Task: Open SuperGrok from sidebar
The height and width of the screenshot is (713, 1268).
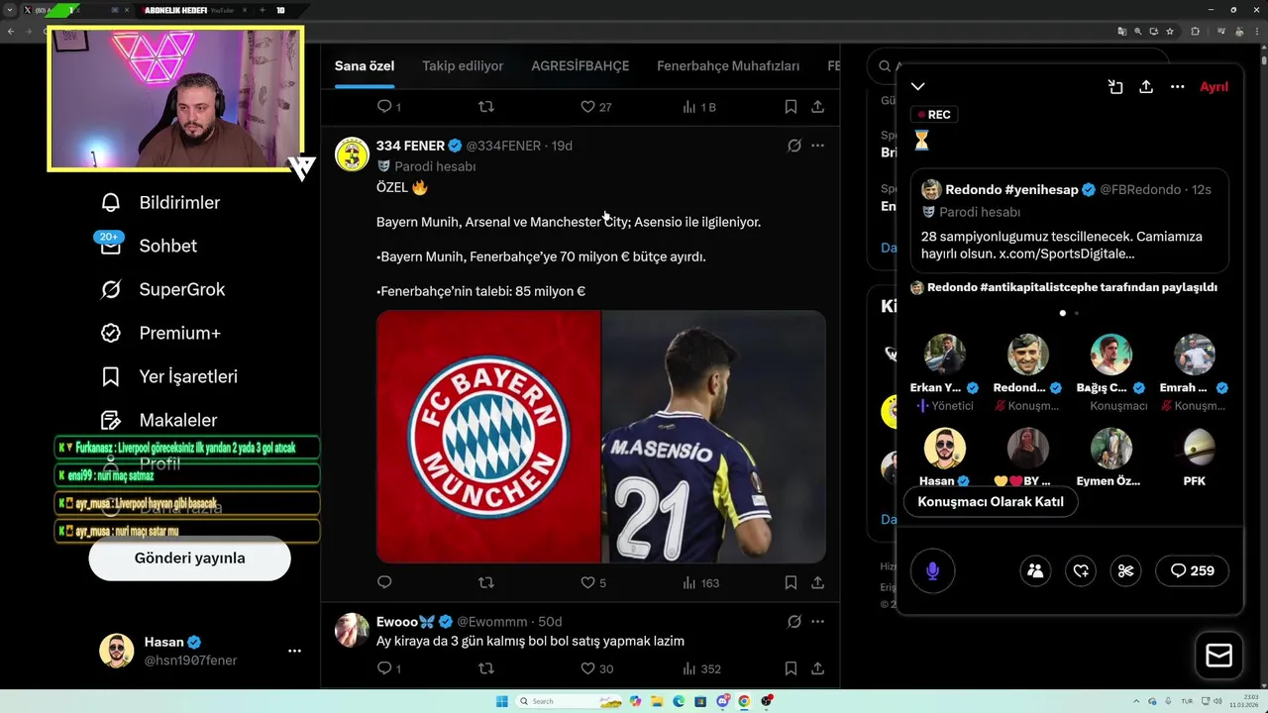Action: tap(163, 289)
